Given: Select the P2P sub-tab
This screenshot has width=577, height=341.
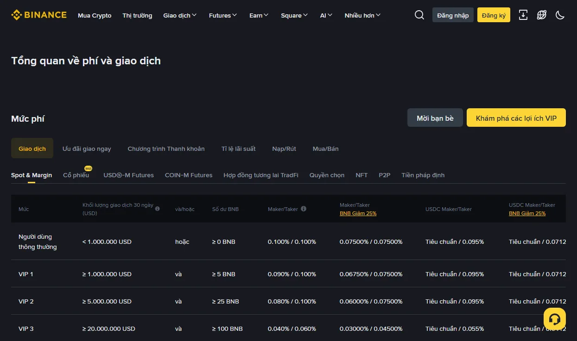Looking at the screenshot, I should 385,175.
